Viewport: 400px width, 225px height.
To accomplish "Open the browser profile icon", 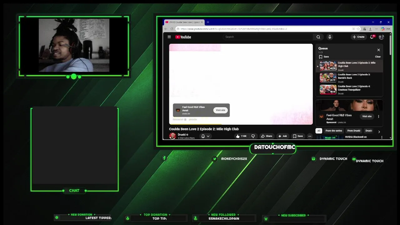I will 370,29.
